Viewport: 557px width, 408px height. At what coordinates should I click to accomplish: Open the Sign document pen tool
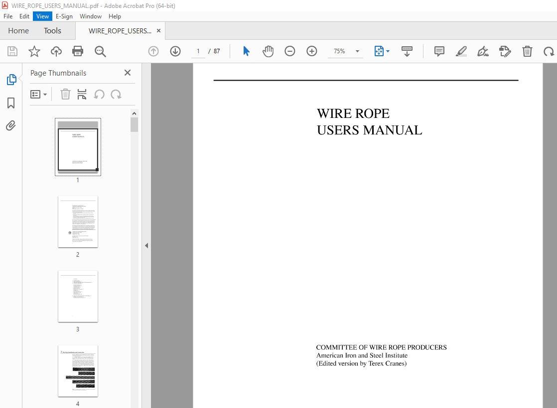483,51
